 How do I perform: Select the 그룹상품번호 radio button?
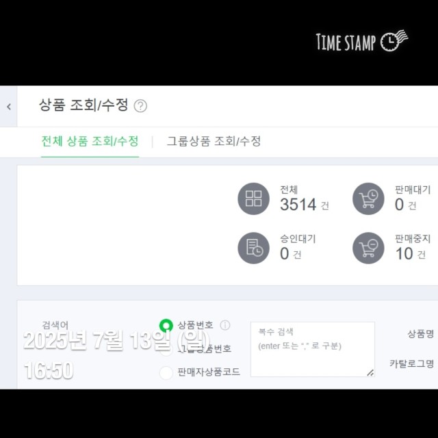click(x=166, y=349)
